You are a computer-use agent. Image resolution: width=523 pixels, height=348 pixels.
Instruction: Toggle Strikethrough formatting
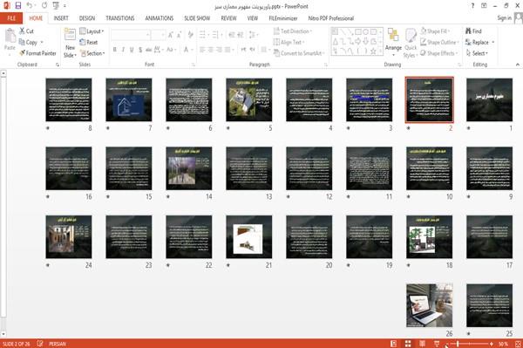tap(149, 50)
